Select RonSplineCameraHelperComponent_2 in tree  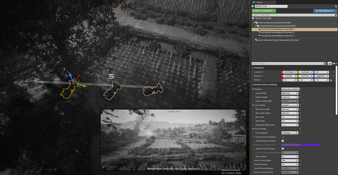[277, 35]
